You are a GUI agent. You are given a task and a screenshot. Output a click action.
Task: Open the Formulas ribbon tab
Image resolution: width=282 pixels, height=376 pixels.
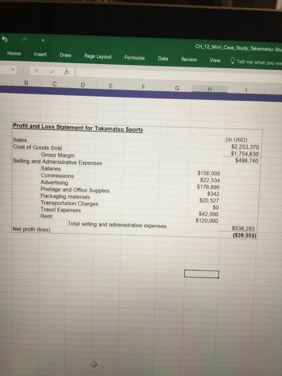pyautogui.click(x=134, y=58)
